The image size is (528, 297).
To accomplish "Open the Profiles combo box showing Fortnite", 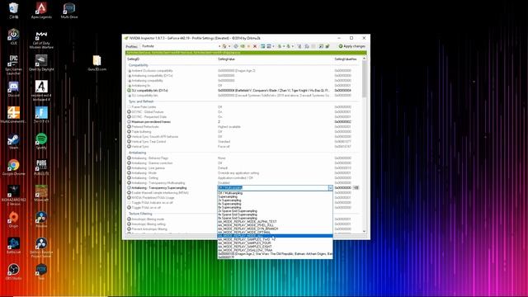I will (181, 46).
